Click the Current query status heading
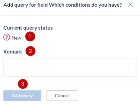Image resolution: width=140 pixels, height=104 pixels. pos(28,28)
